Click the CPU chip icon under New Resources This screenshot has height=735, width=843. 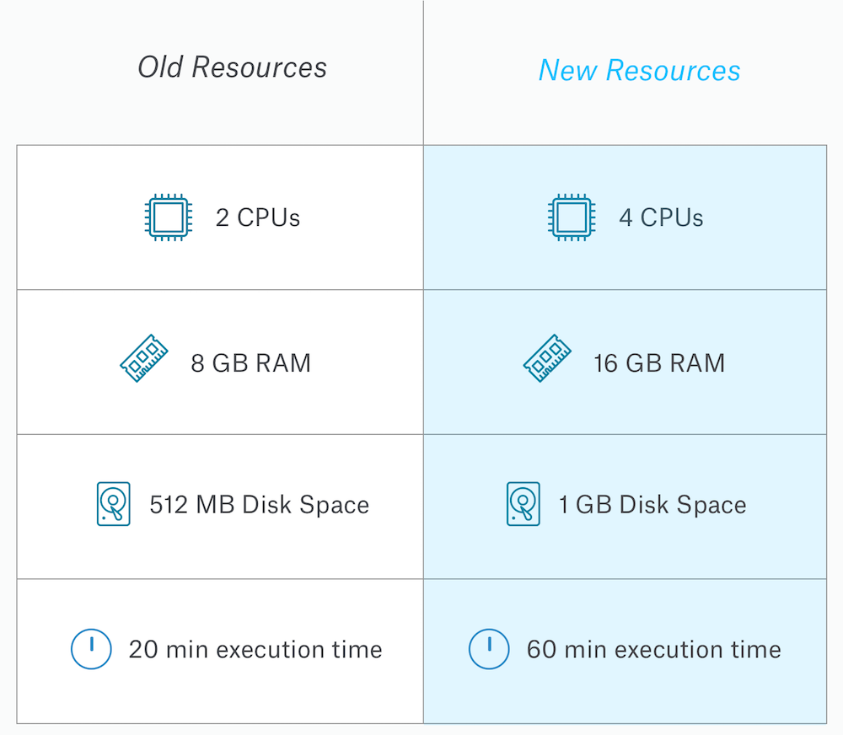tap(572, 218)
